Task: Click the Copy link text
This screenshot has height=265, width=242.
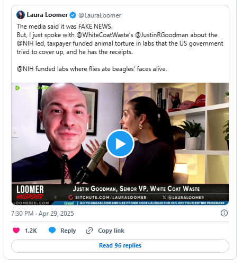Action: point(111,231)
